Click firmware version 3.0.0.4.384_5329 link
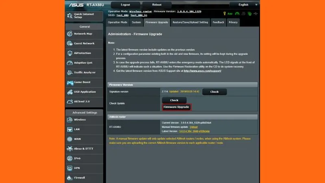The width and height of the screenshot is (325, 183). click(189, 11)
